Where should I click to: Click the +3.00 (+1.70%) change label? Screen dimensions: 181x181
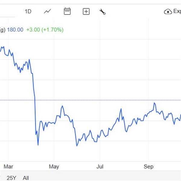click(x=45, y=30)
